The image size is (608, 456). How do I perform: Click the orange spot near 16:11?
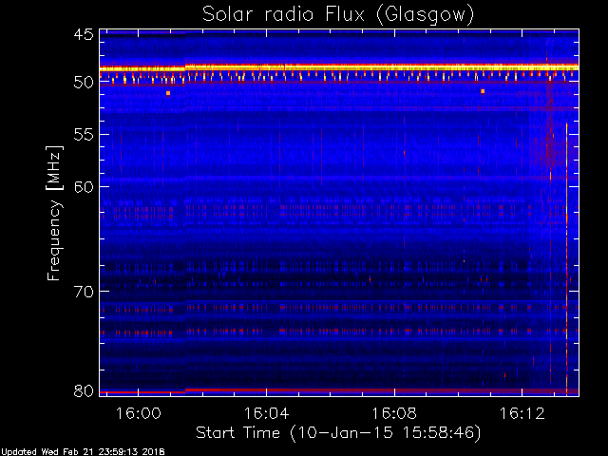pyautogui.click(x=483, y=91)
